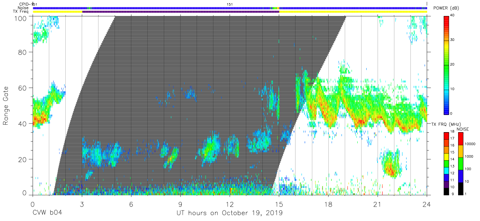Click the blue Noise strip along top
The width and height of the screenshot is (480, 221).
click(230, 8)
